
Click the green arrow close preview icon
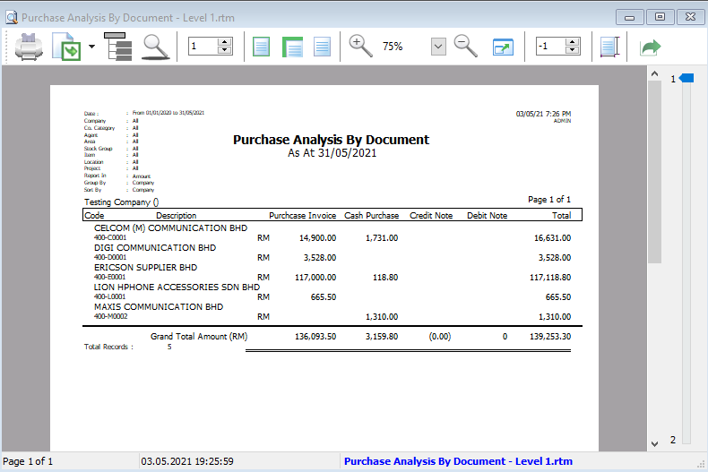[x=649, y=47]
